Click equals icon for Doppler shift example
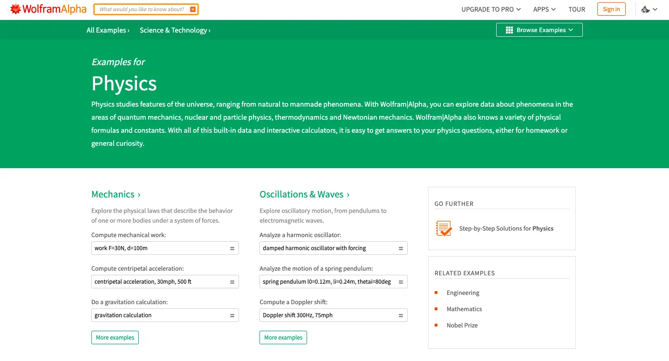This screenshot has height=361, width=669. tap(401, 315)
